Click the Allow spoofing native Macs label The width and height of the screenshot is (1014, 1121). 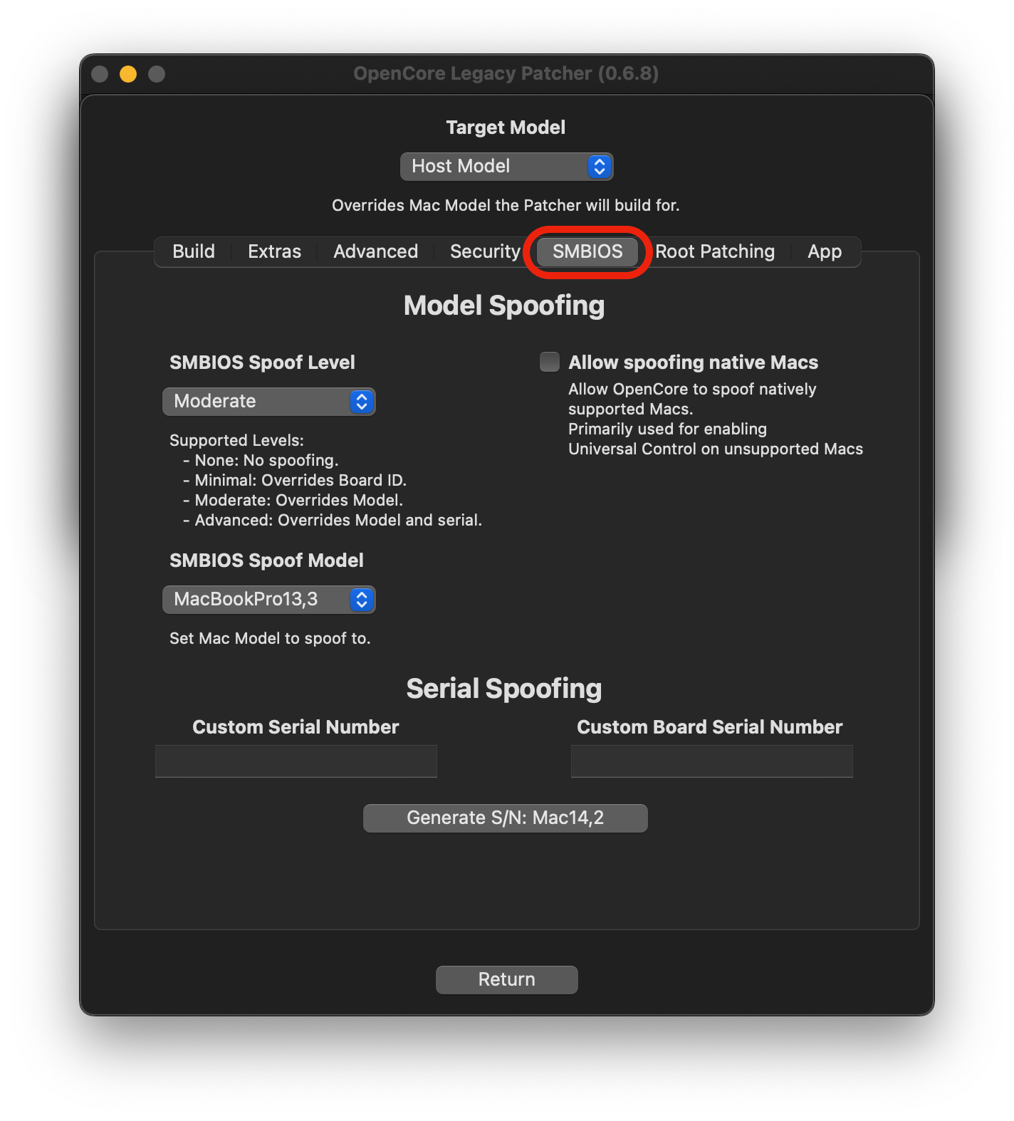coord(693,363)
